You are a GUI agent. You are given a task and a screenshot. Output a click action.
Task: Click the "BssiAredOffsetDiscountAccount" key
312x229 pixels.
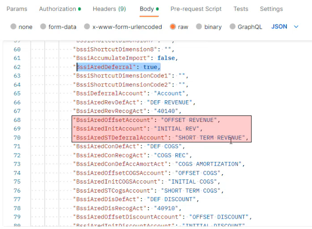coord(127,217)
